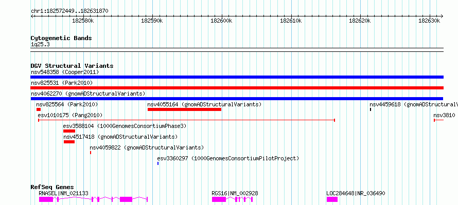Click the nsv4062270 gnomAD blue variant bar
Viewport: 458px width, 205px height.
tap(237, 99)
